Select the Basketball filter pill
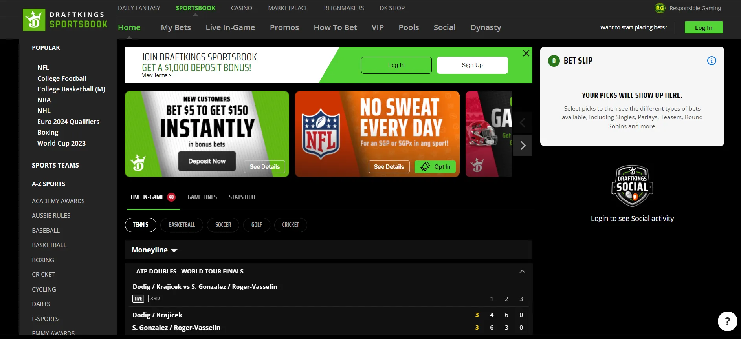This screenshot has width=741, height=339. point(182,225)
